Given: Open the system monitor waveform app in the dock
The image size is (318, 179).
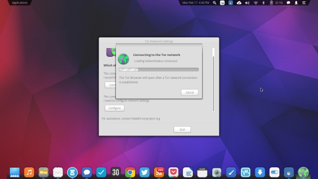Looking at the screenshot, I should click(x=246, y=172).
